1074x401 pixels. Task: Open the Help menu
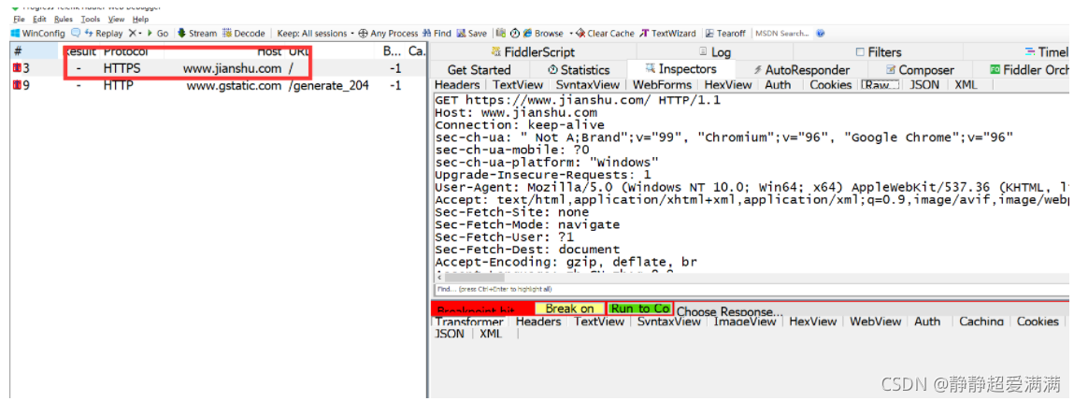pos(140,20)
